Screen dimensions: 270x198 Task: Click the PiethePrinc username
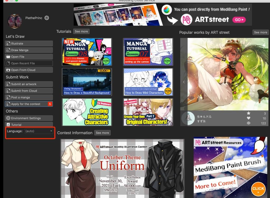[x=34, y=18]
